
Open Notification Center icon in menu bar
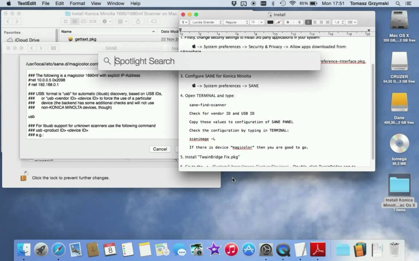click(408, 4)
